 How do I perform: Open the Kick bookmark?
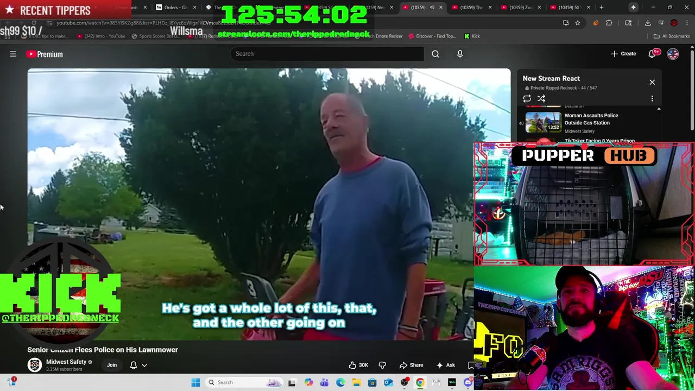point(472,36)
